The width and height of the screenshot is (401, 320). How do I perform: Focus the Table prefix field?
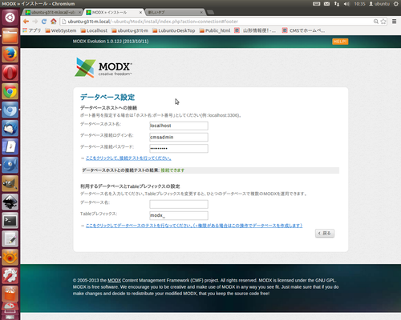tap(179, 215)
